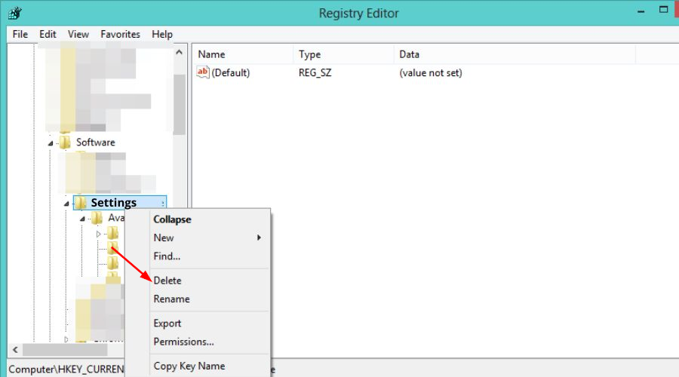The width and height of the screenshot is (679, 377).
Task: Select Find... in context menu
Action: (x=167, y=256)
